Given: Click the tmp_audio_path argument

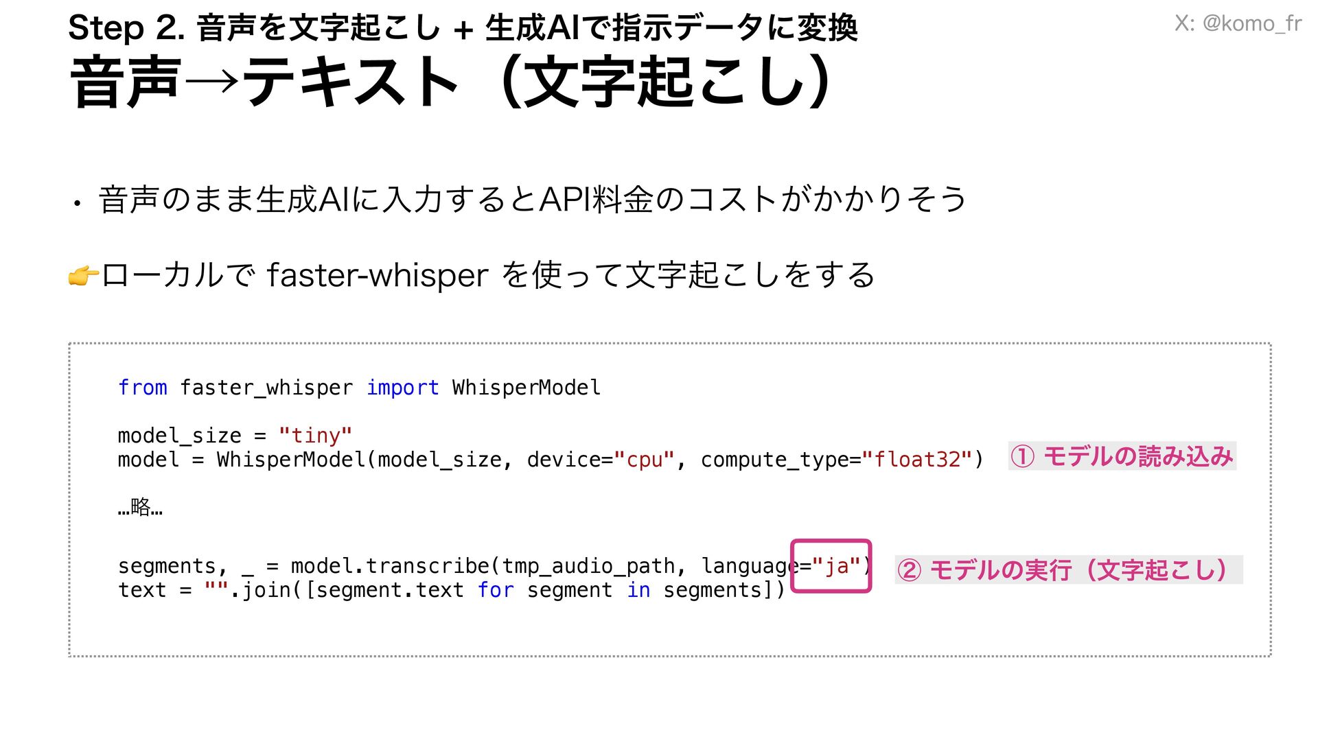Looking at the screenshot, I should coord(588,566).
